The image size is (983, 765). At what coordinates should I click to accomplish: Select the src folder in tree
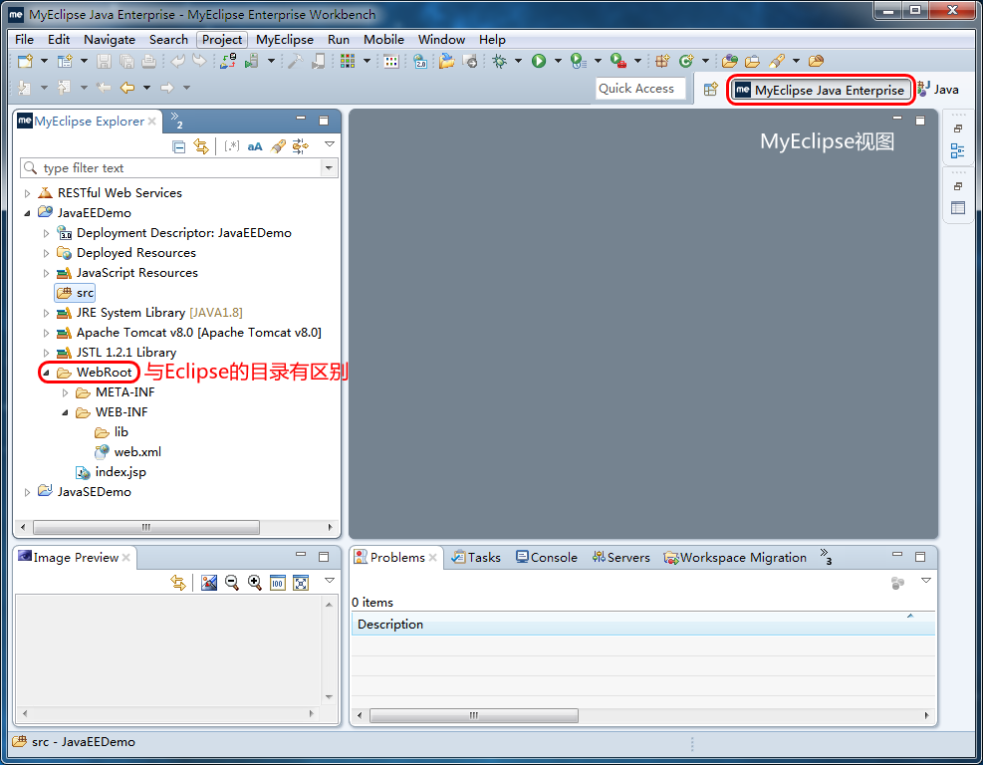76,293
